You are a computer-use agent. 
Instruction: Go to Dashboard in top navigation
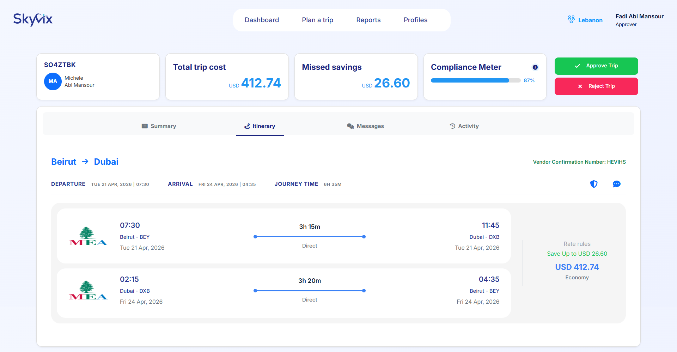262,20
